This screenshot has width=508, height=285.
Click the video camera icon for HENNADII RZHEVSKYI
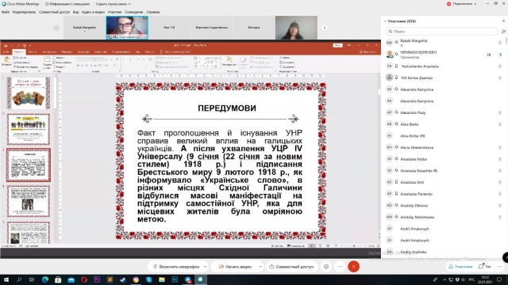[489, 55]
